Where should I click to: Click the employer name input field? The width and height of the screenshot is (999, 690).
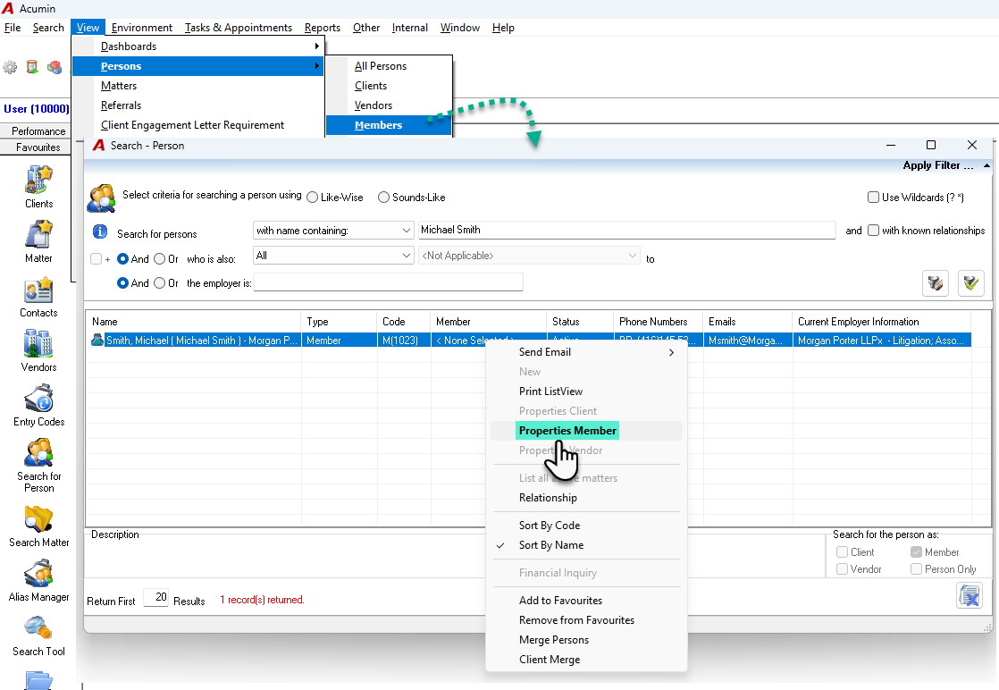(x=388, y=282)
